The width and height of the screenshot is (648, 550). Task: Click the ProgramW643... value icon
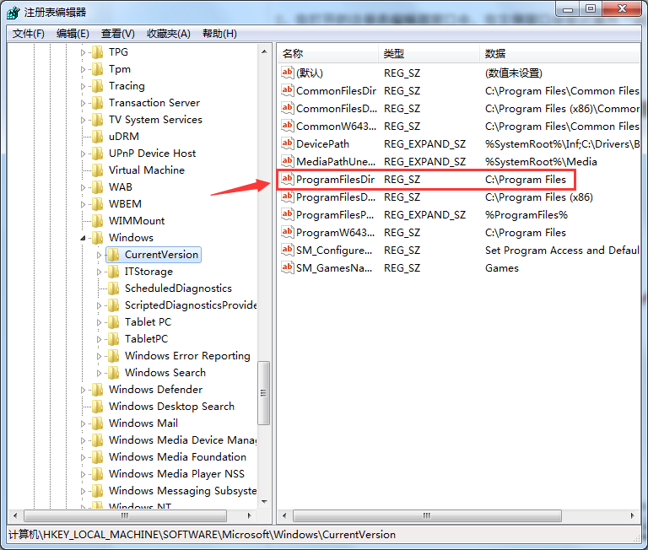[x=287, y=232]
